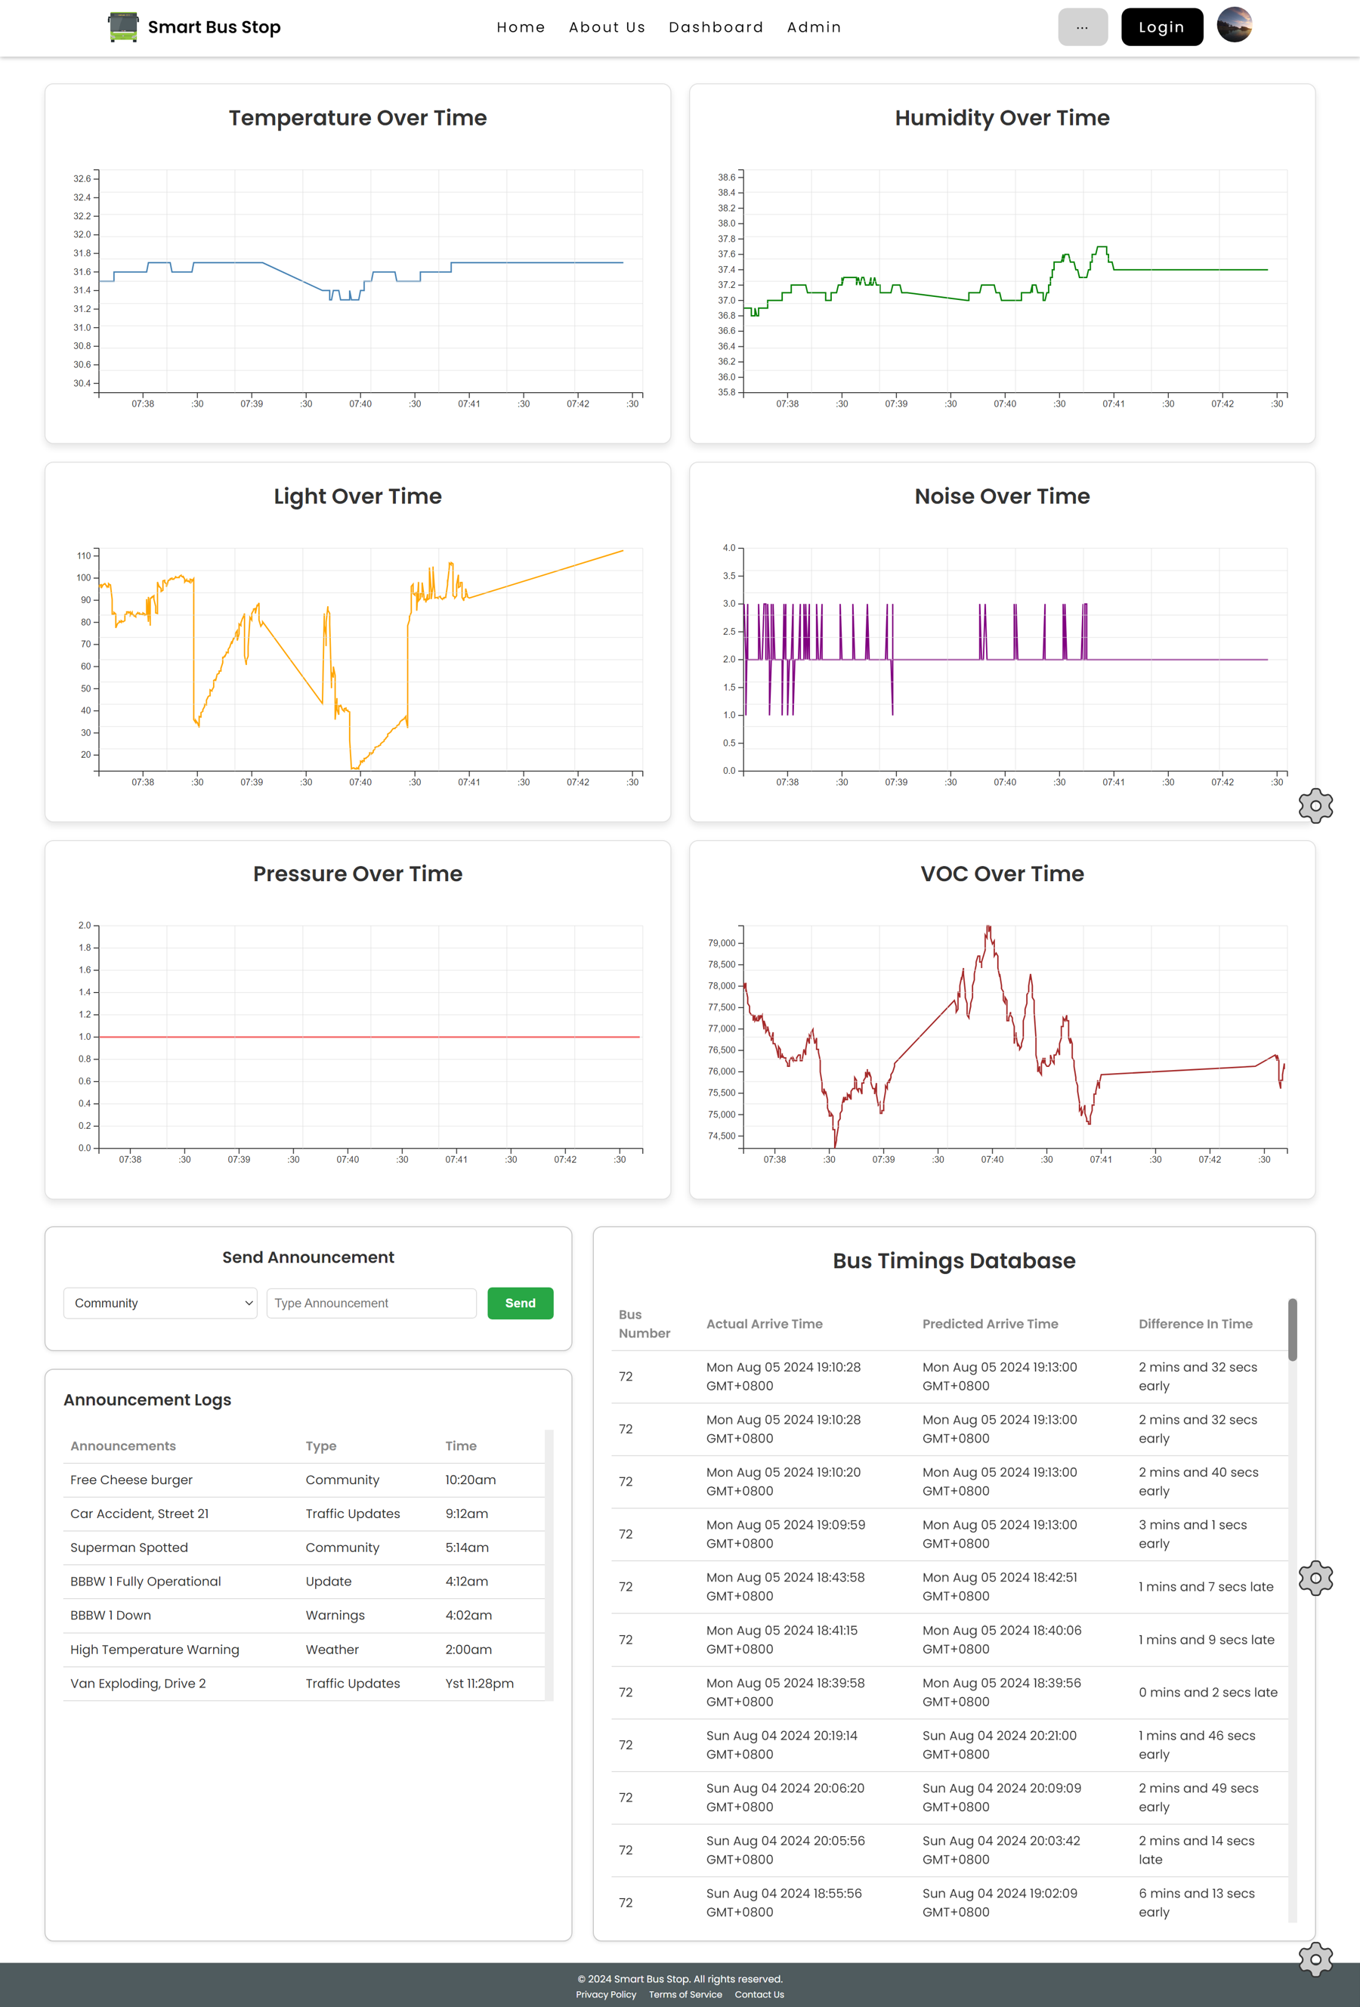
Task: Open the ellipsis menu in the top bar
Action: click(x=1083, y=26)
